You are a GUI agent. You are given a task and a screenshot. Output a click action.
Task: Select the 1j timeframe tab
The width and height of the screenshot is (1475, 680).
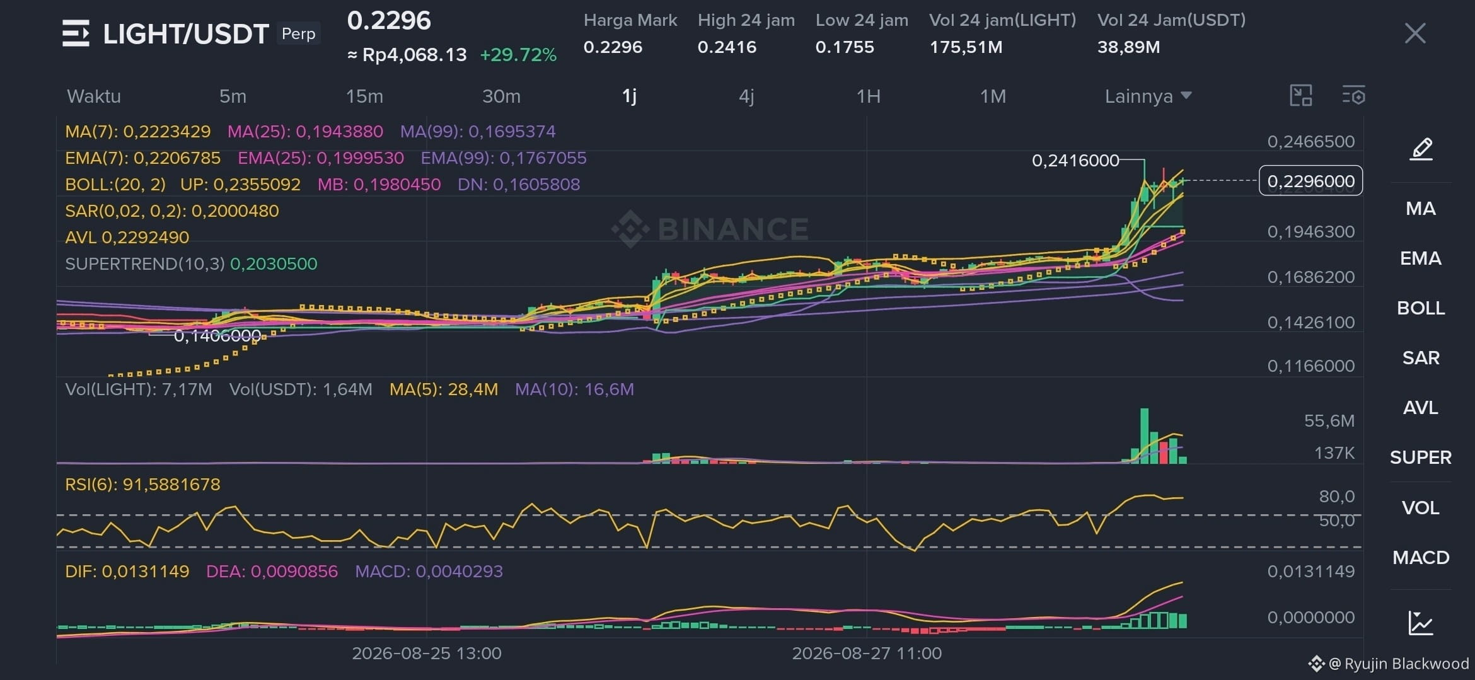click(x=629, y=96)
